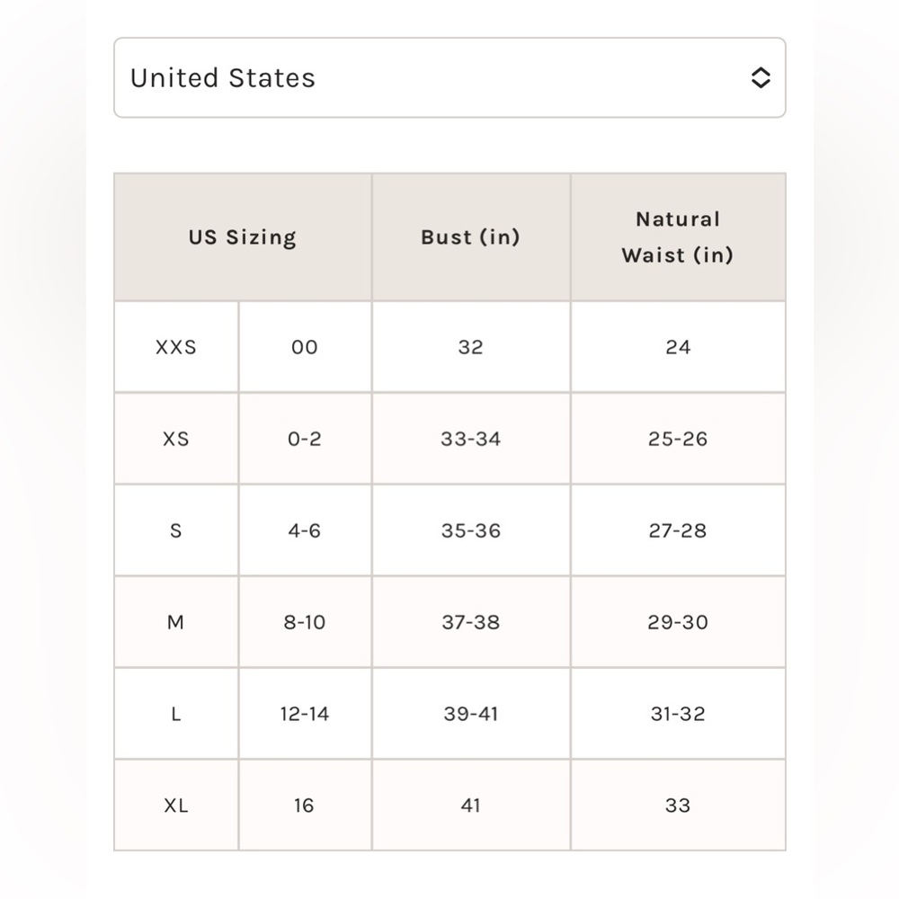Image resolution: width=899 pixels, height=899 pixels.
Task: Click the up-down chevron arrows icon
Action: (761, 77)
